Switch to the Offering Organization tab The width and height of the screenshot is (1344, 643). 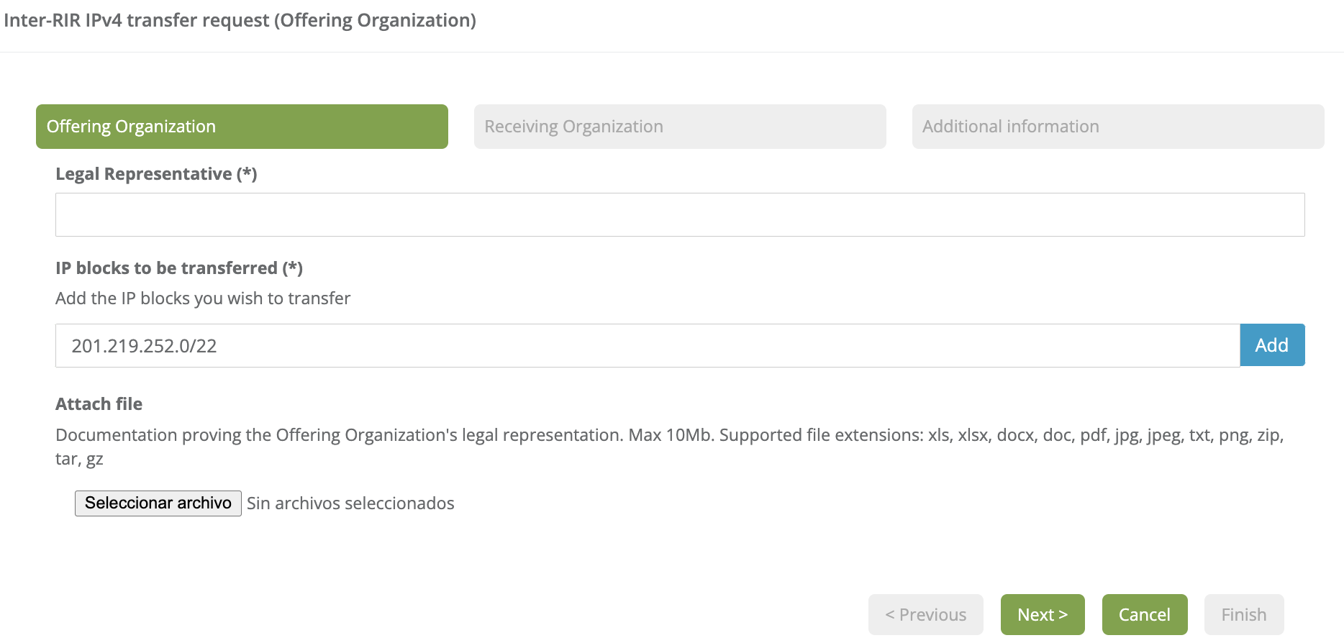pos(242,127)
